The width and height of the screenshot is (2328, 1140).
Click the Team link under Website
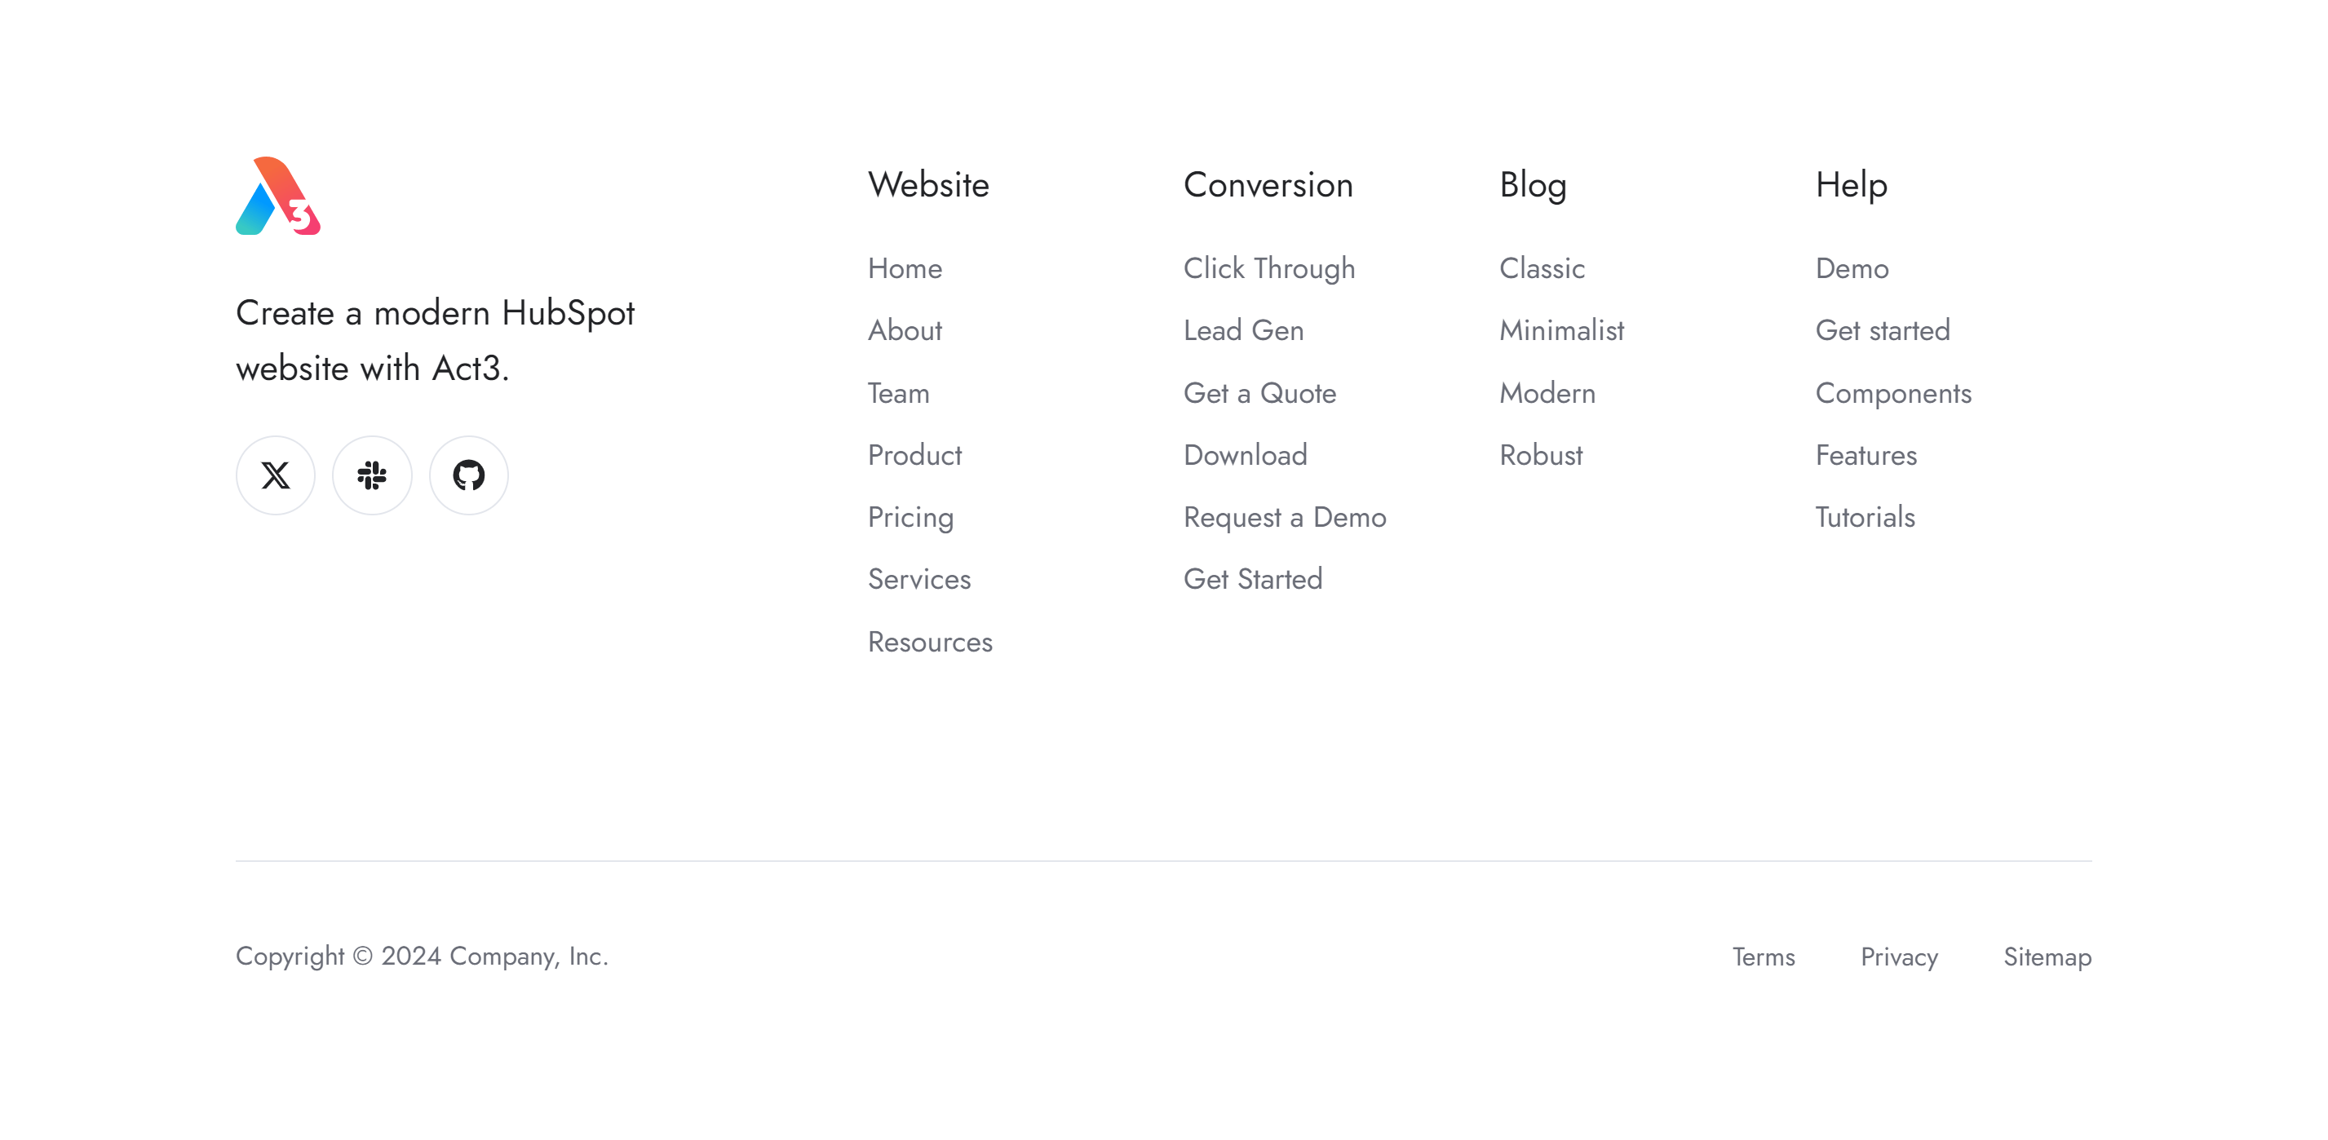[x=898, y=393]
